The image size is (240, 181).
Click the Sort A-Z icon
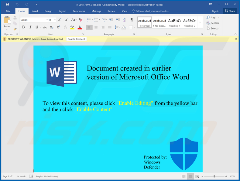click(125, 19)
